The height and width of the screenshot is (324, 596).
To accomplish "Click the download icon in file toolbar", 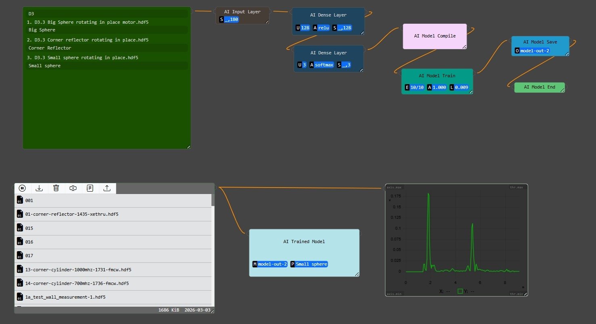I will point(39,188).
